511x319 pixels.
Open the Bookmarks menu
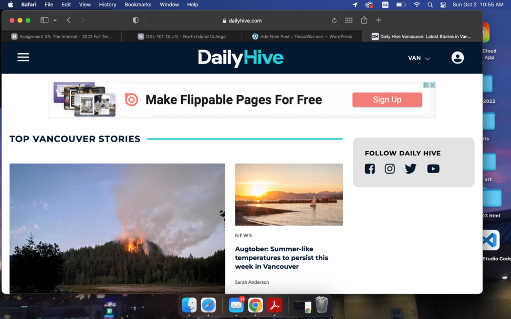coord(138,4)
